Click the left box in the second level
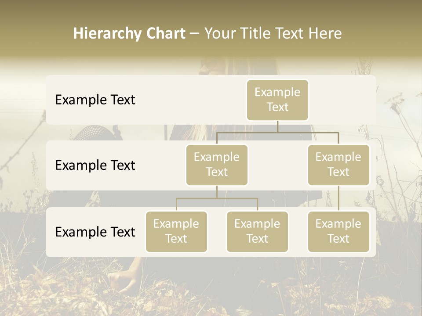Viewport: 422px width, 316px height. [217, 165]
